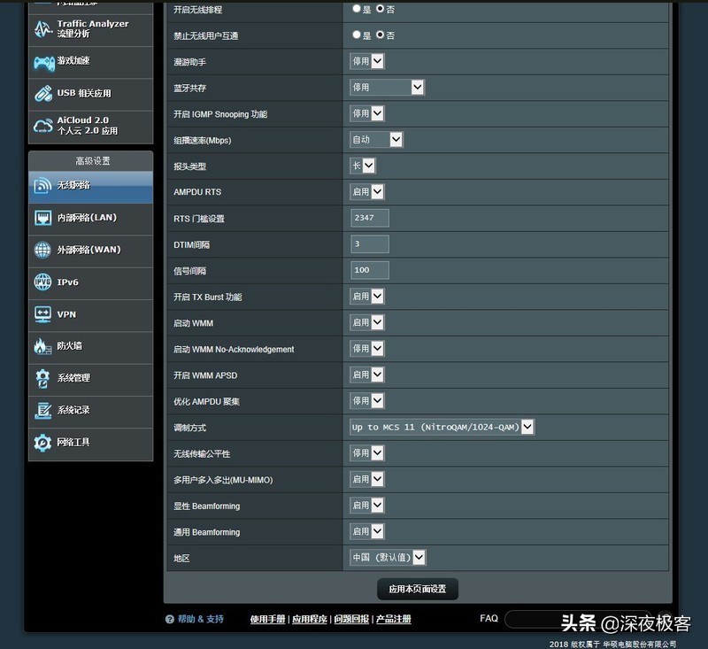Click the firewall flame icon
This screenshot has width=708, height=649.
pos(43,346)
